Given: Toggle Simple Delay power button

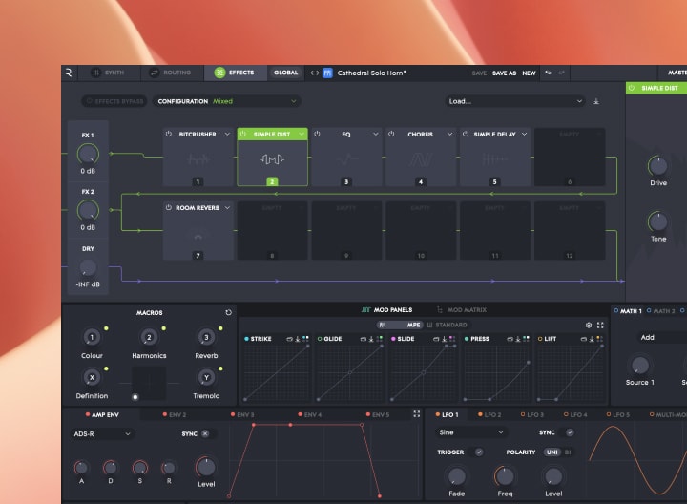Looking at the screenshot, I should 466,134.
